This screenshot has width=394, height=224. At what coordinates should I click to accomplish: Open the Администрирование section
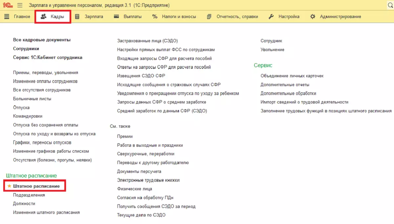(x=340, y=16)
